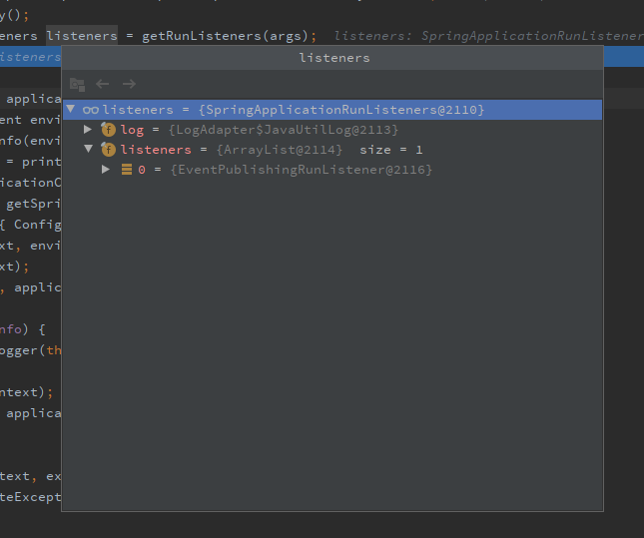Click the element icon beside index 0
644x538 pixels.
click(126, 170)
